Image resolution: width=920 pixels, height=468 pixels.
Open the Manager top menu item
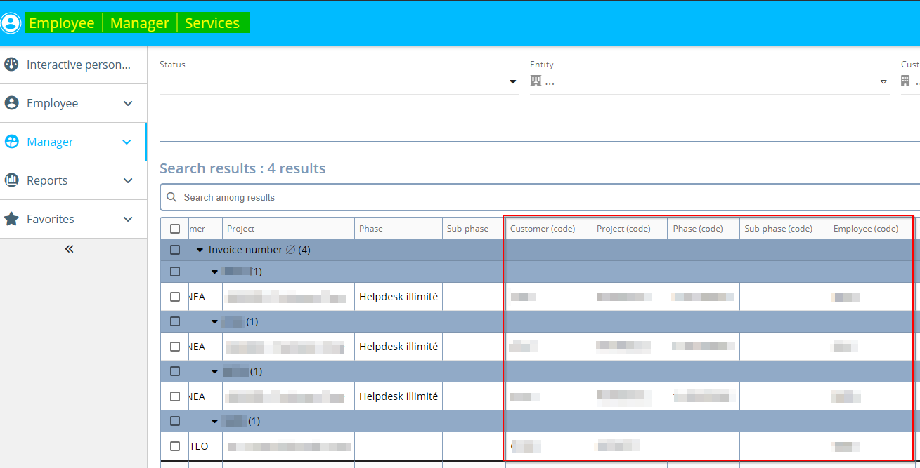[x=139, y=23]
